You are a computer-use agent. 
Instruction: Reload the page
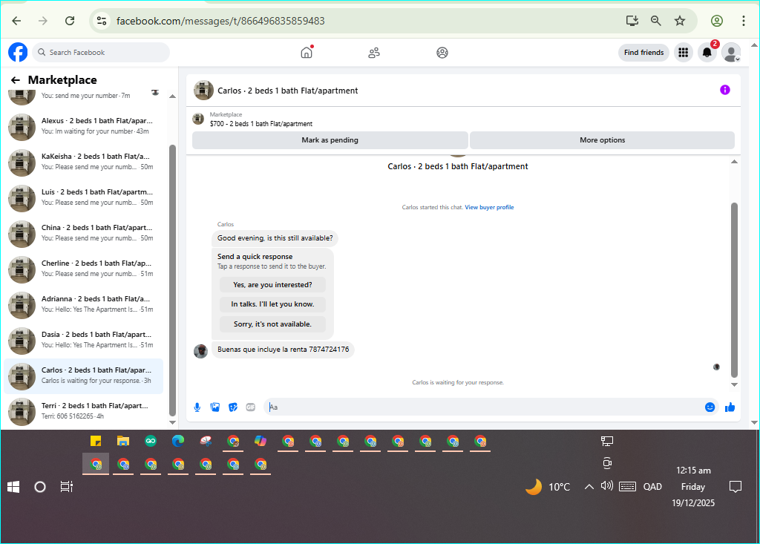70,21
